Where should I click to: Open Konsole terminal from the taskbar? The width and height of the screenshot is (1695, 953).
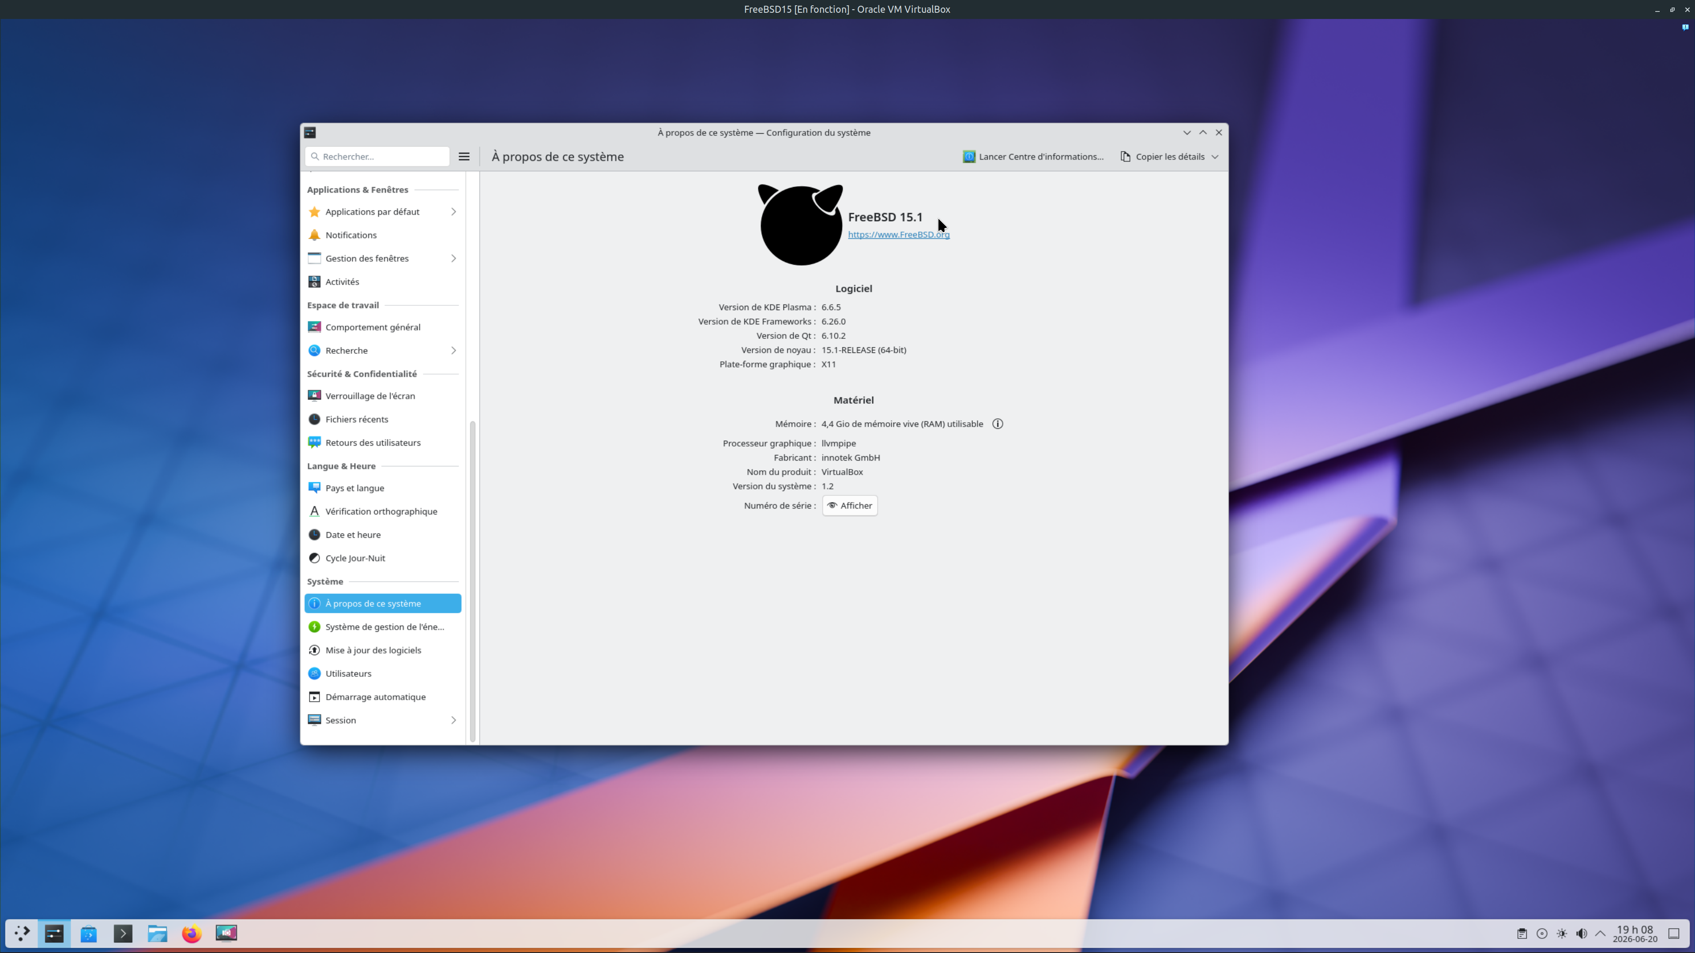click(123, 933)
